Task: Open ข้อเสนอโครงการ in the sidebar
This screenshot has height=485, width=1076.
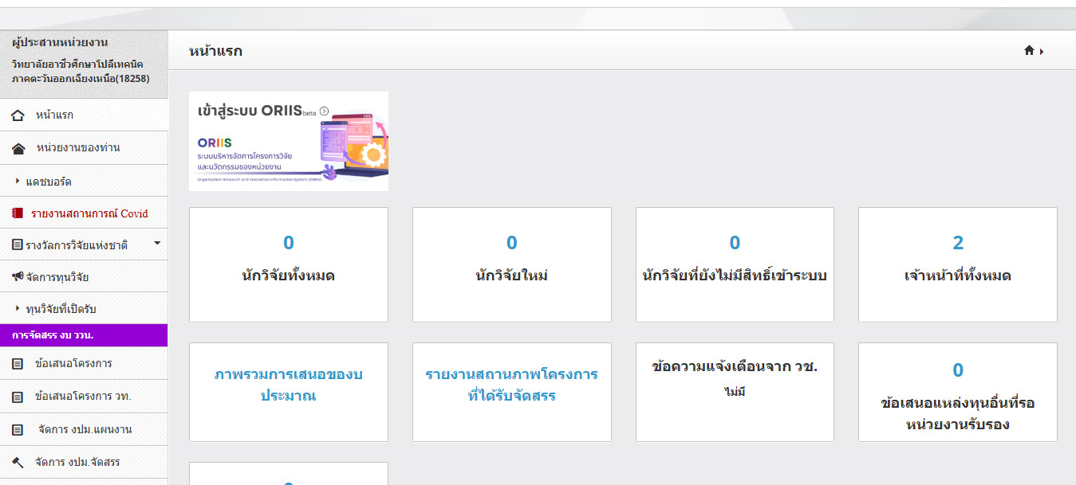Action: [73, 364]
